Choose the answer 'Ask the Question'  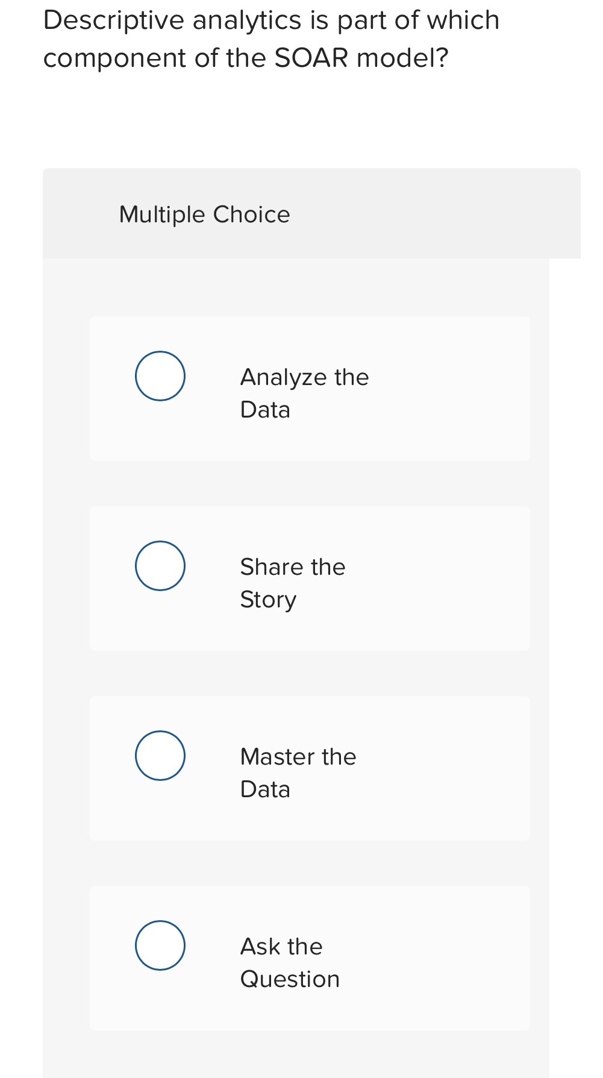[290, 962]
